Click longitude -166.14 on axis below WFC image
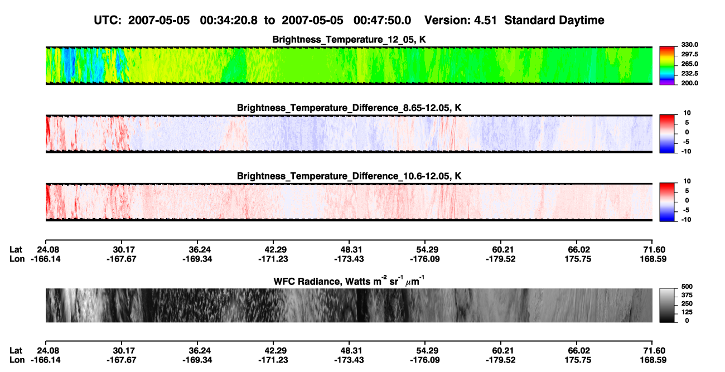 click(x=46, y=360)
